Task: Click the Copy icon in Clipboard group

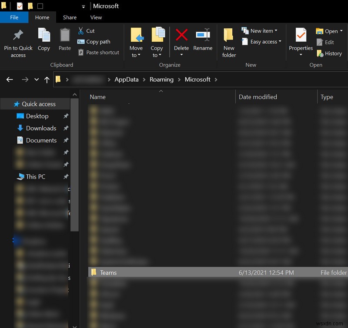Action: [44, 36]
